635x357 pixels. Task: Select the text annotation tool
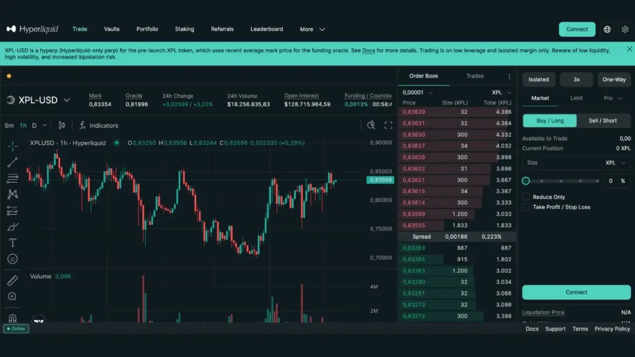click(13, 243)
